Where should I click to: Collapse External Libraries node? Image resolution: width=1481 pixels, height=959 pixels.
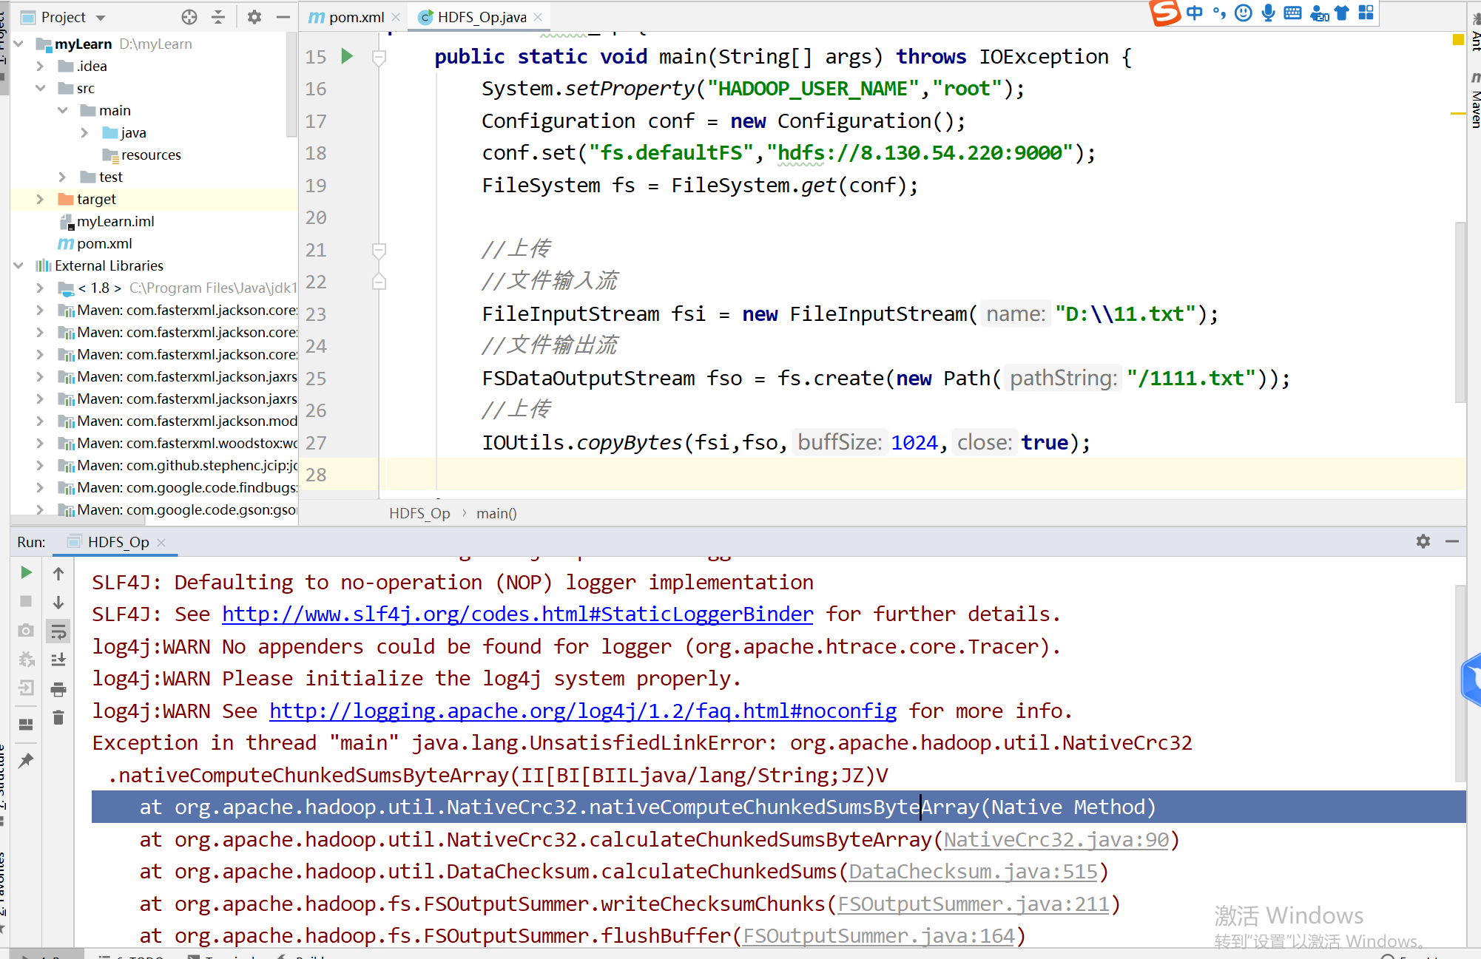[x=19, y=265]
